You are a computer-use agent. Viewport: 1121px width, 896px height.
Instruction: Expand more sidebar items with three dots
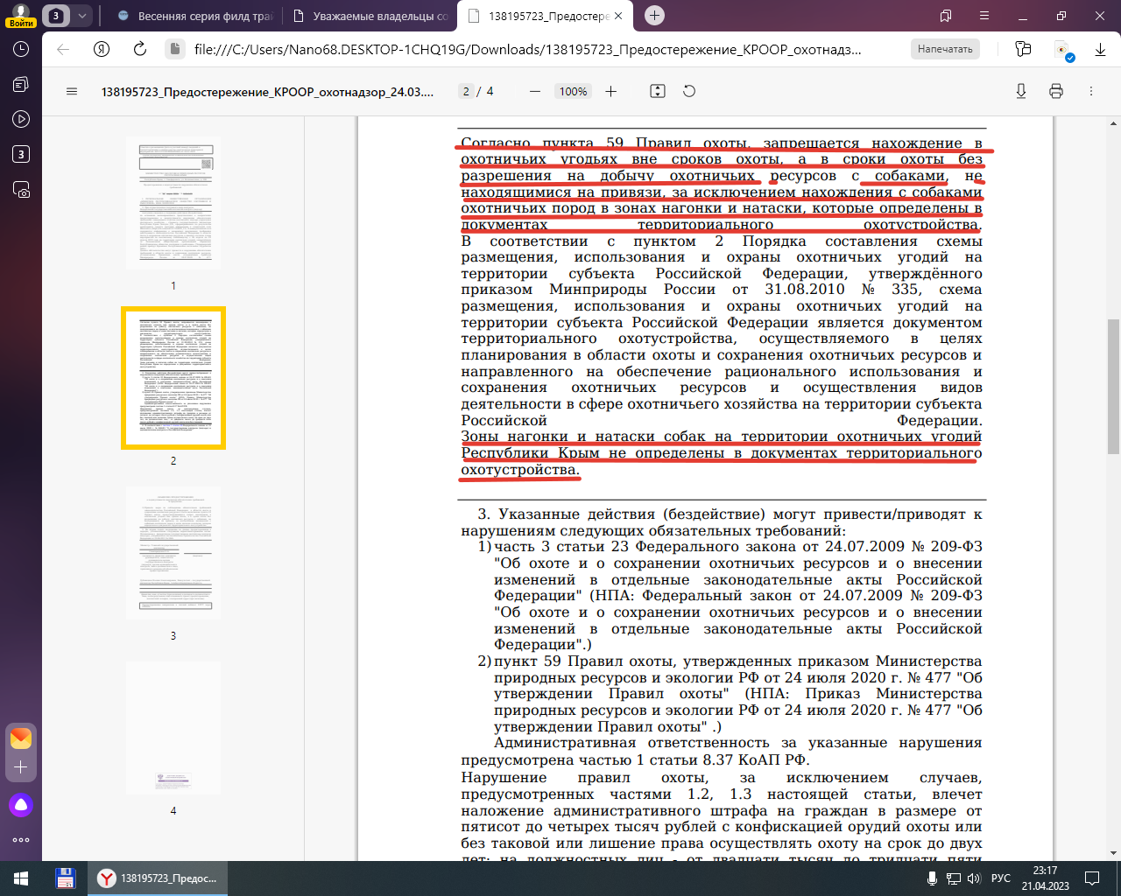click(x=21, y=840)
